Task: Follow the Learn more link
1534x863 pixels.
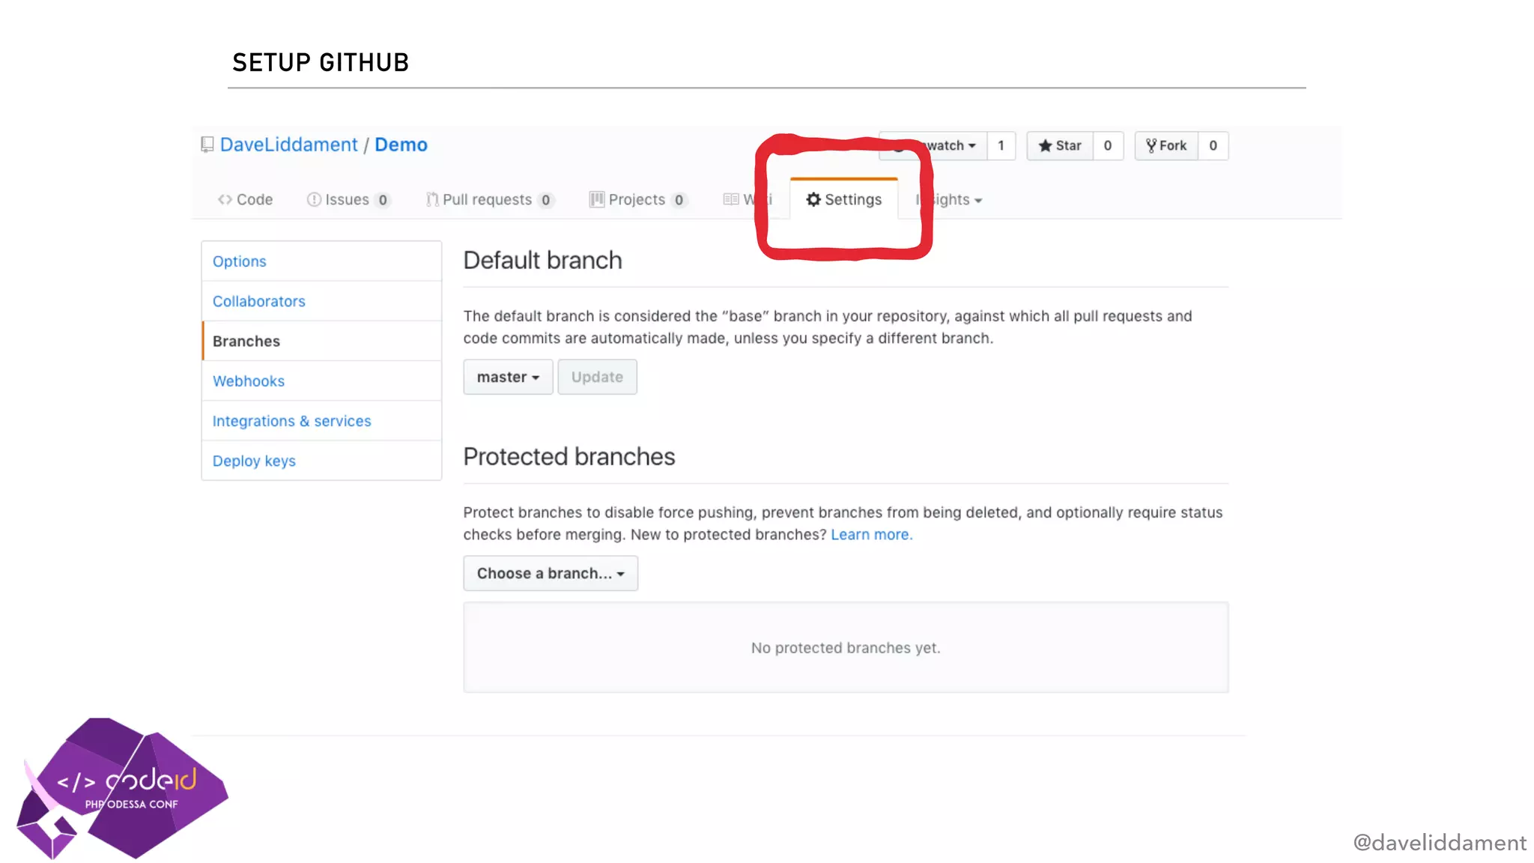Action: (872, 535)
